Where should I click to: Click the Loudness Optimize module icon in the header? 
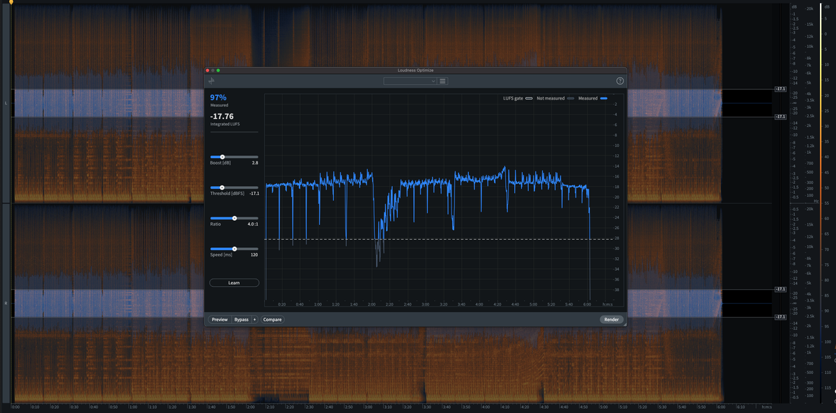coord(210,81)
